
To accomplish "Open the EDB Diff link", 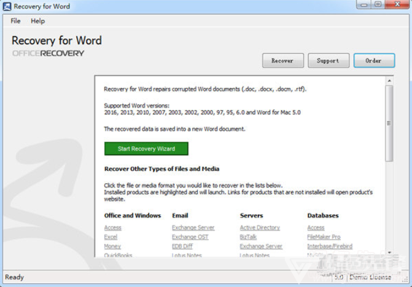I will pyautogui.click(x=182, y=246).
